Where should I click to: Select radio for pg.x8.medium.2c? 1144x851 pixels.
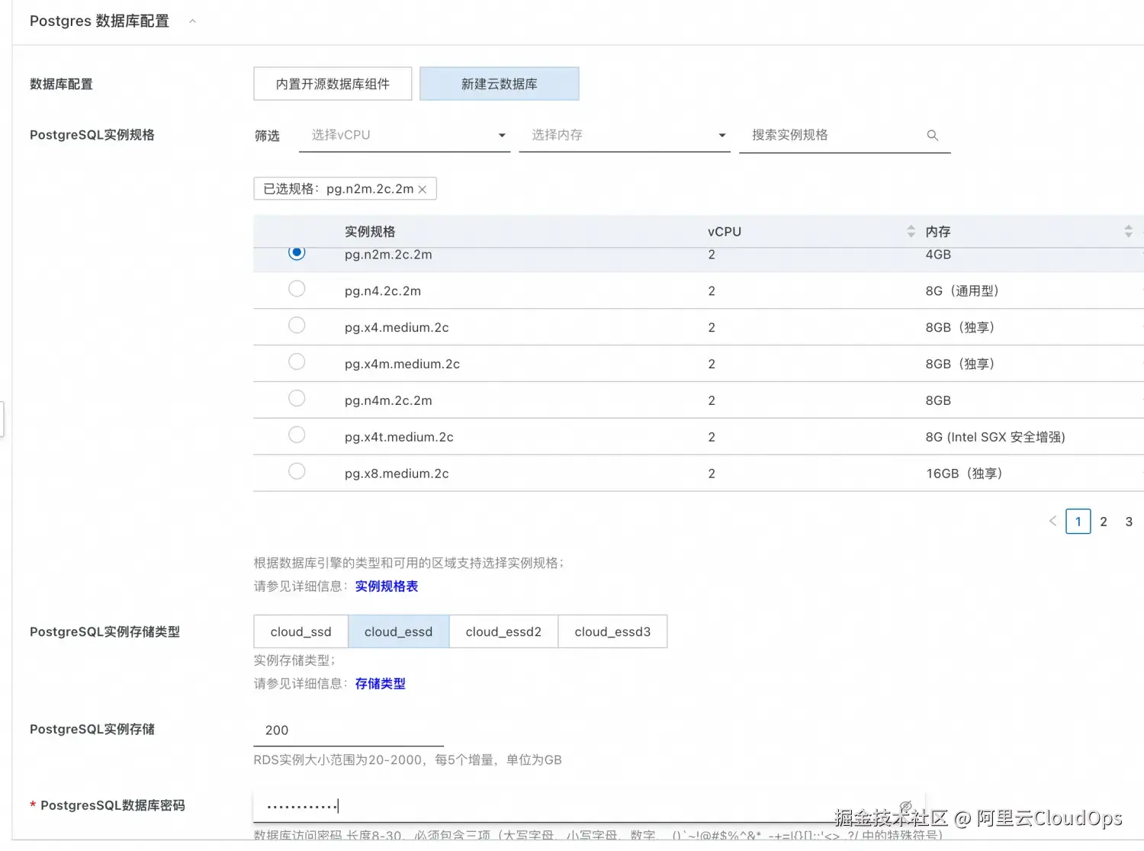coord(297,472)
